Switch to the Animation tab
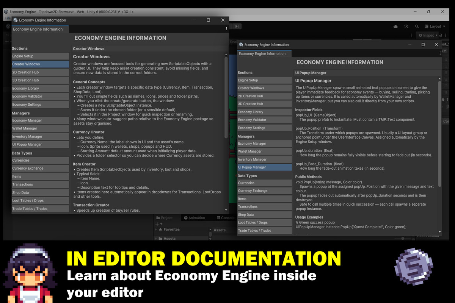Image resolution: width=455 pixels, height=303 pixels. click(194, 218)
